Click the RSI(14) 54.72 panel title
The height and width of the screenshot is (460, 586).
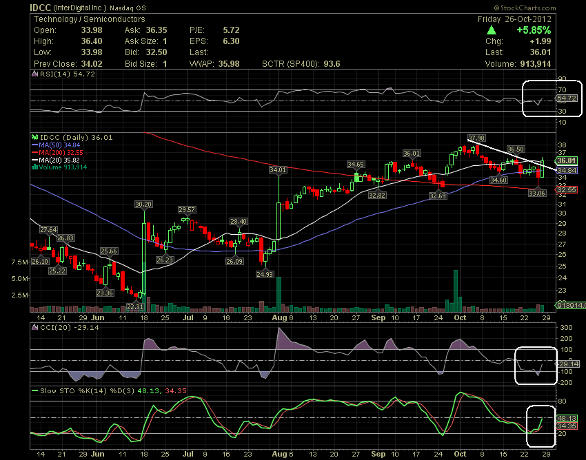click(x=68, y=74)
